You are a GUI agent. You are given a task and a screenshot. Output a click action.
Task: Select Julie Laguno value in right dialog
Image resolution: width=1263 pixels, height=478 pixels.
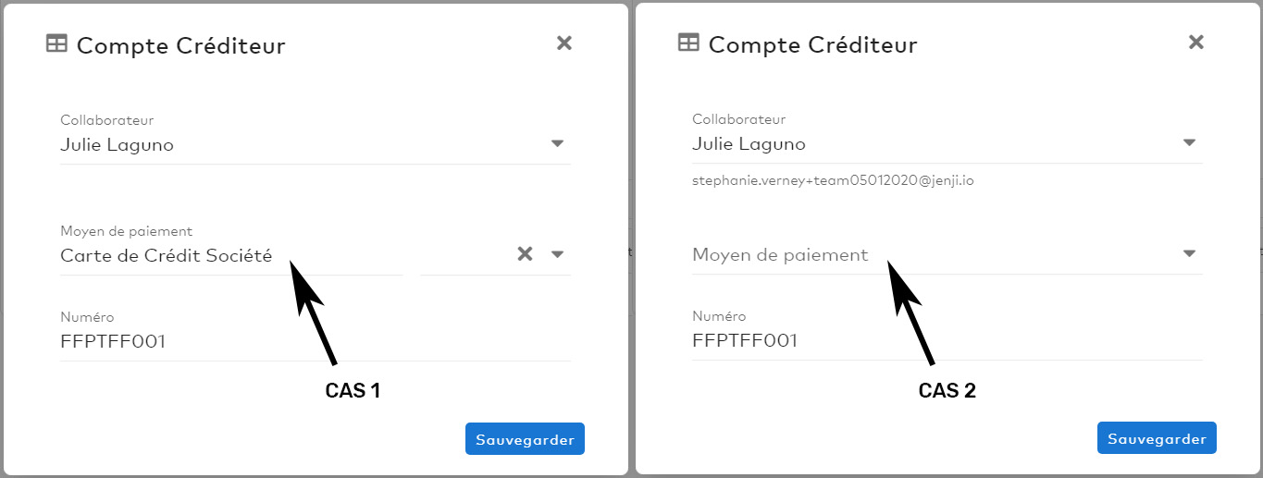[x=749, y=144]
